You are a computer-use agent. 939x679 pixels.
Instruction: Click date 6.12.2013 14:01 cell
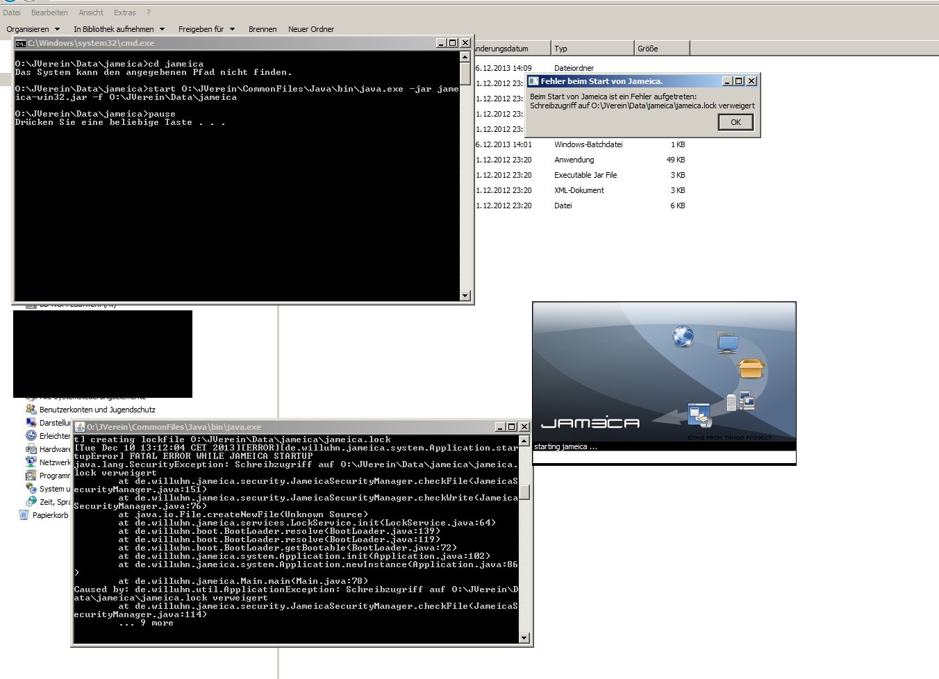point(504,144)
